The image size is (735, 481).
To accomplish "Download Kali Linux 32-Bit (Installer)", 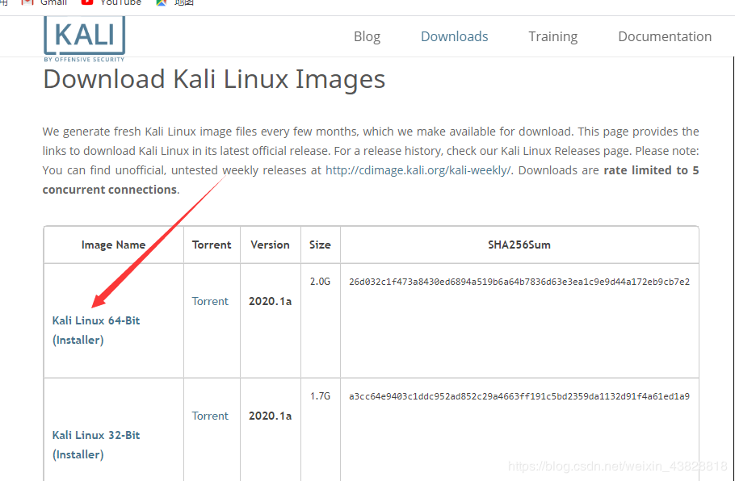I will coord(96,445).
